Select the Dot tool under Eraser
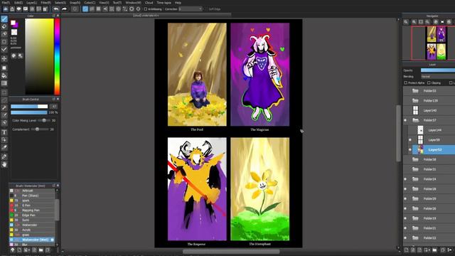 4,34
